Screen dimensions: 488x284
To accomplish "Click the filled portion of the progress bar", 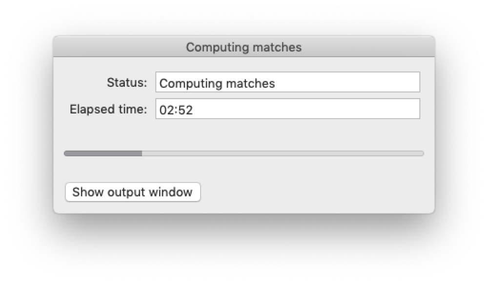I will (102, 153).
